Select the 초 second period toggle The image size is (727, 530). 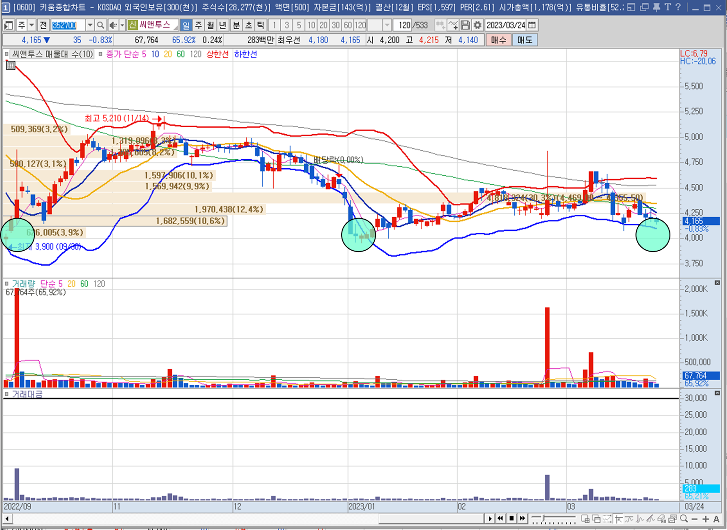pyautogui.click(x=249, y=25)
